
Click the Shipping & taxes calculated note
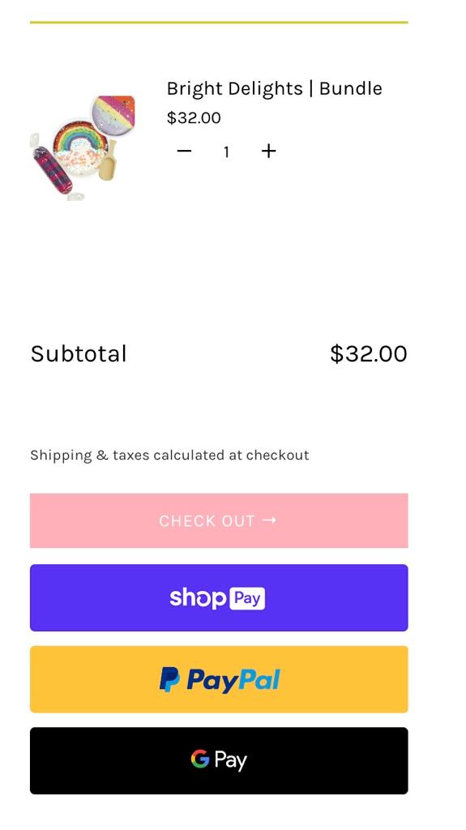(169, 456)
